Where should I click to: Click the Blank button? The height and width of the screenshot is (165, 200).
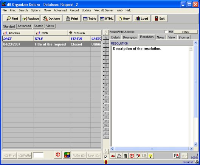tap(186, 32)
